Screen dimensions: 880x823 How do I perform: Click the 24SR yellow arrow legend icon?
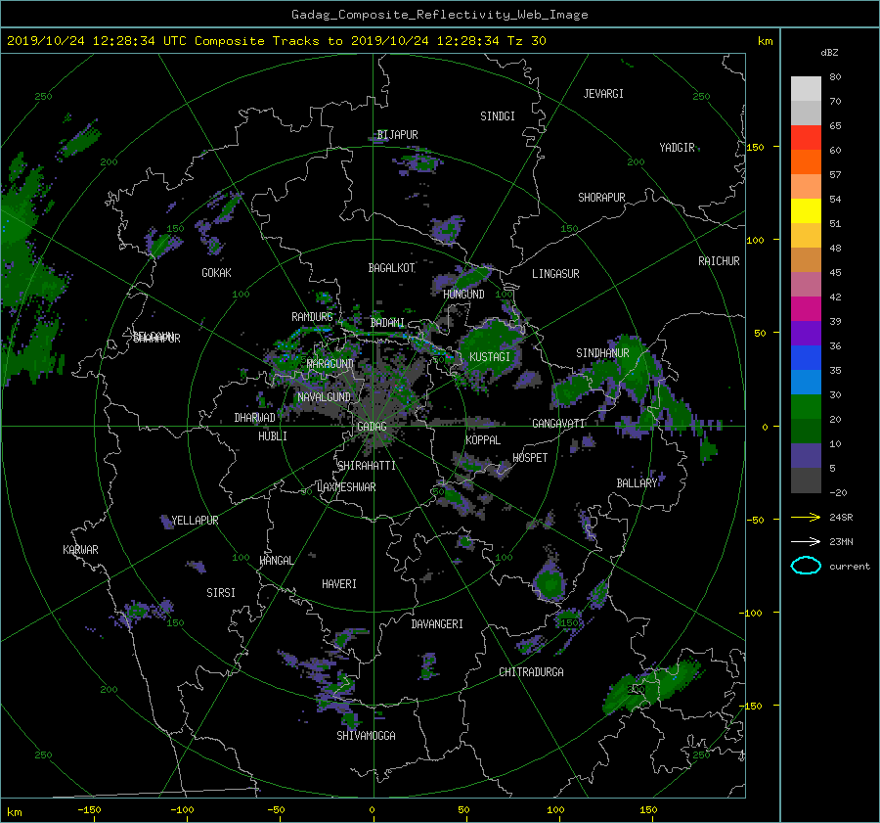806,517
